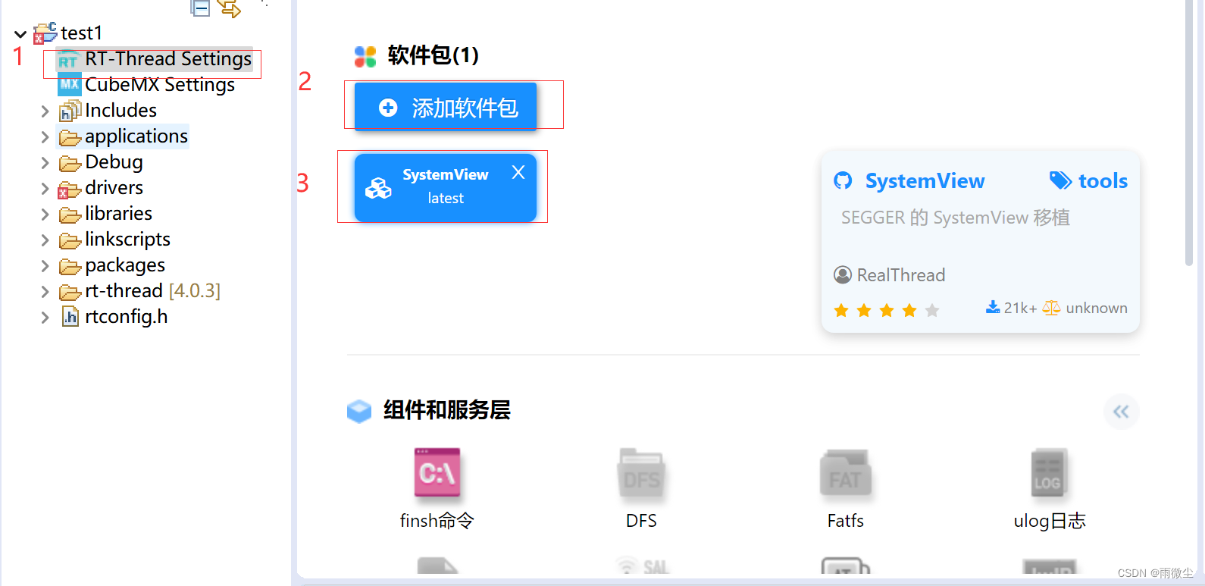This screenshot has width=1205, height=586.
Task: Click the plus icon on 添加软件包
Action: coord(388,108)
